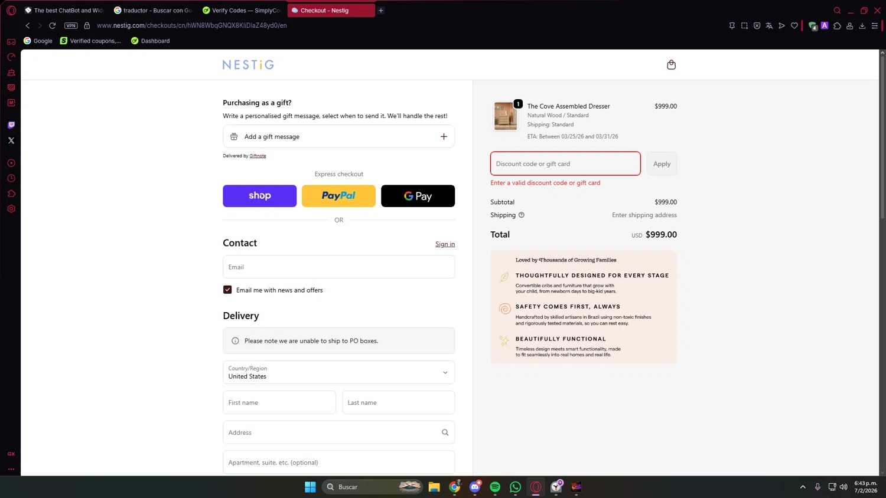
Task: Go back to previous page
Action: (x=27, y=25)
